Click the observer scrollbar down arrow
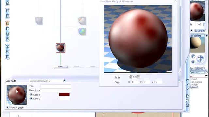This screenshot has width=209, height=117. pyautogui.click(x=180, y=72)
